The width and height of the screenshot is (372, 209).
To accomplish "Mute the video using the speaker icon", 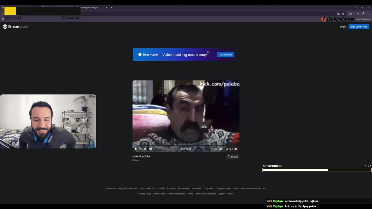I will click(x=151, y=149).
